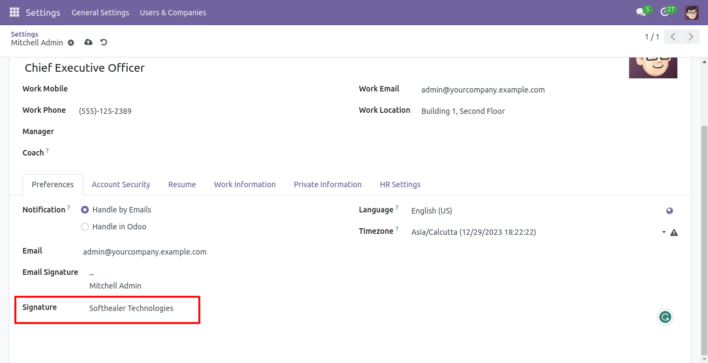Screen dimensions: 708x363
Task: Open General Settings menu
Action: click(100, 12)
